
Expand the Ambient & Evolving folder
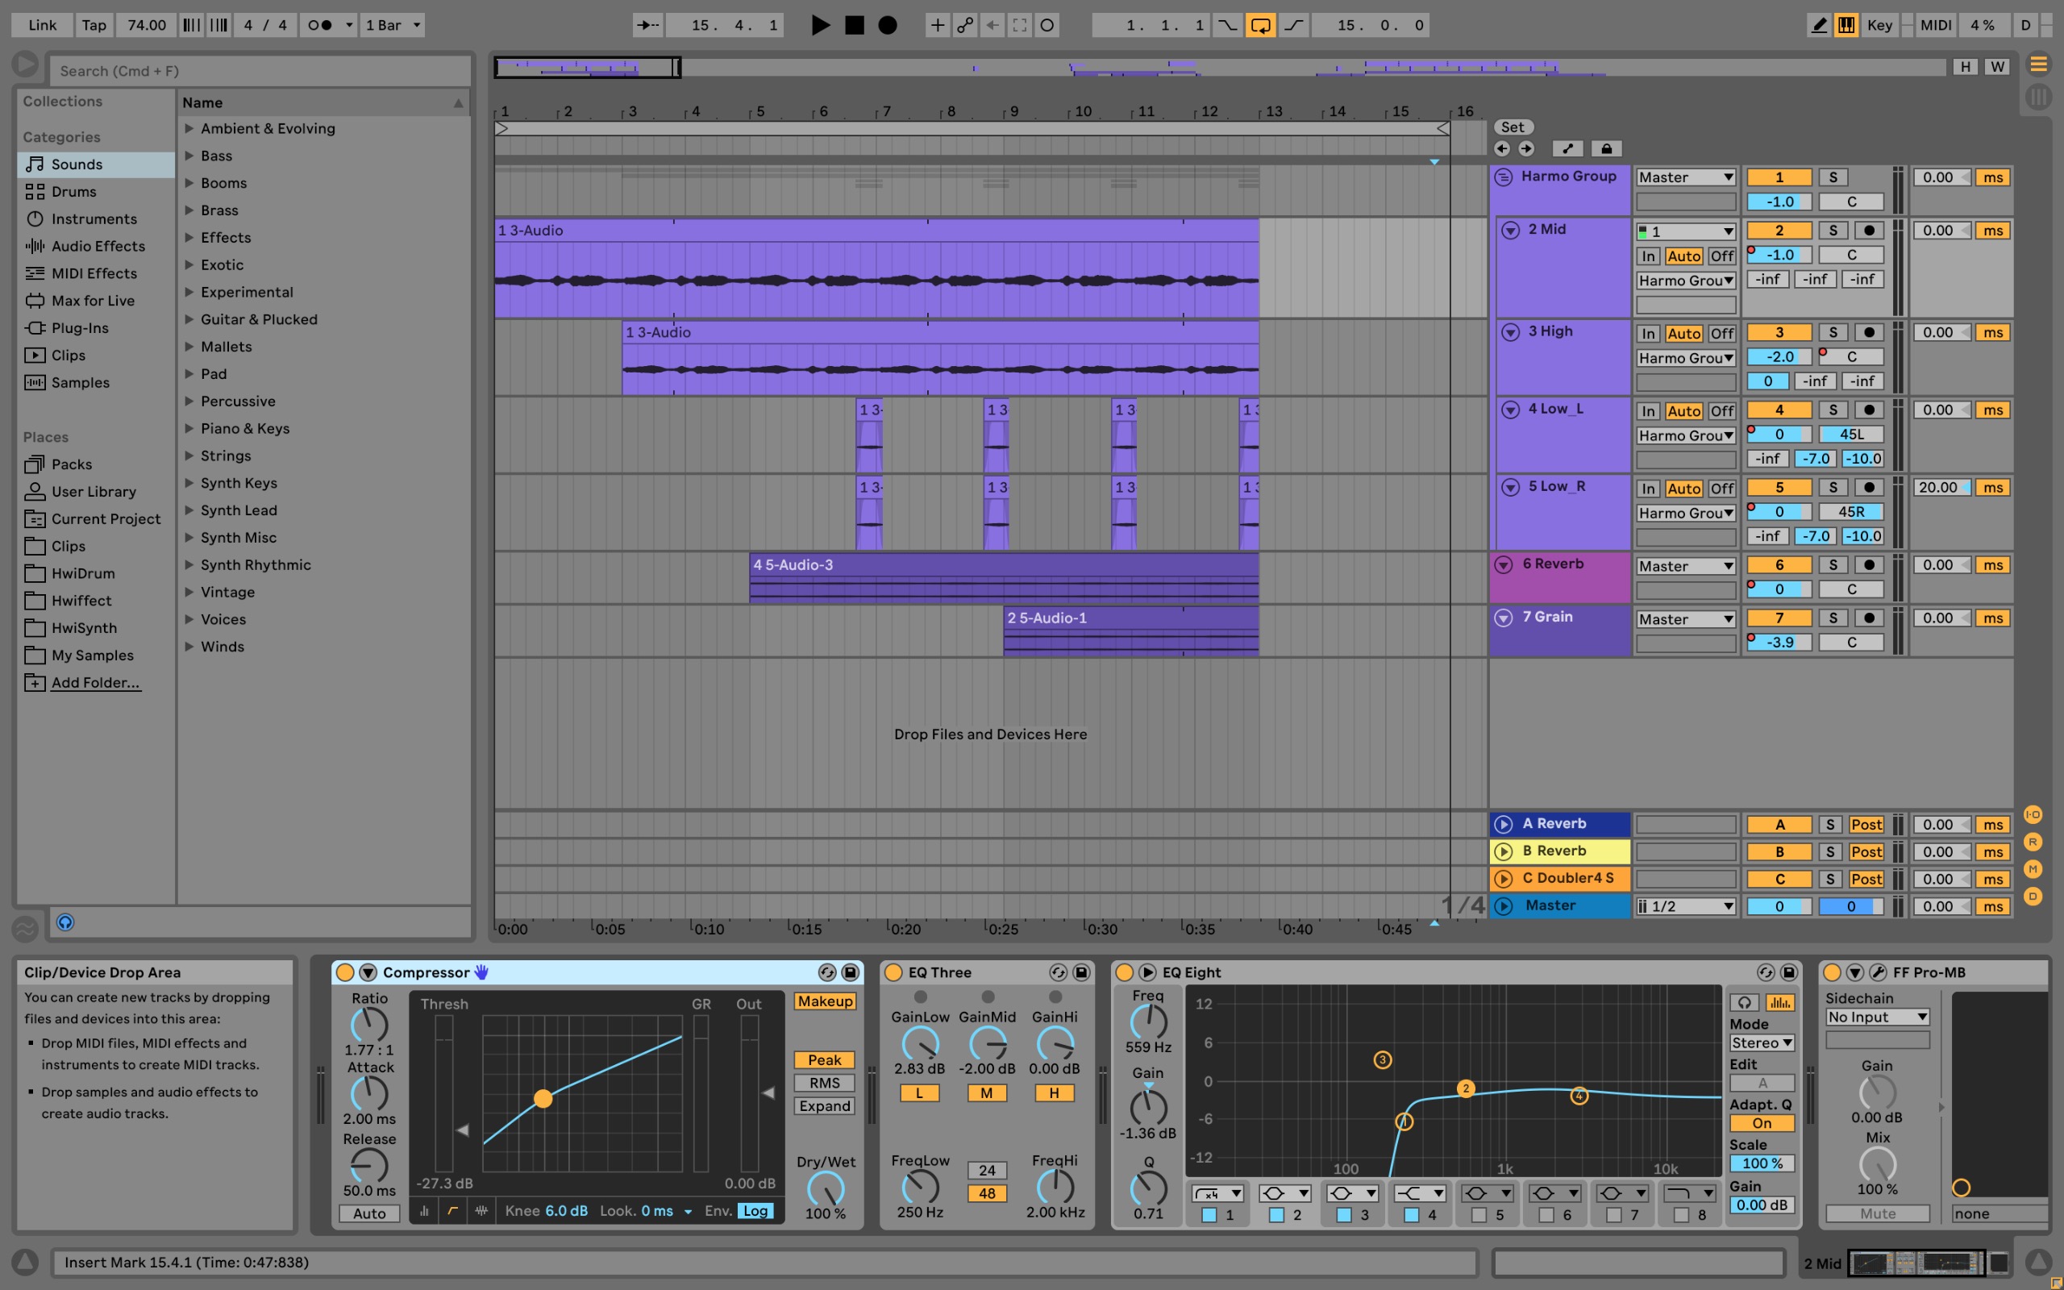tap(189, 128)
